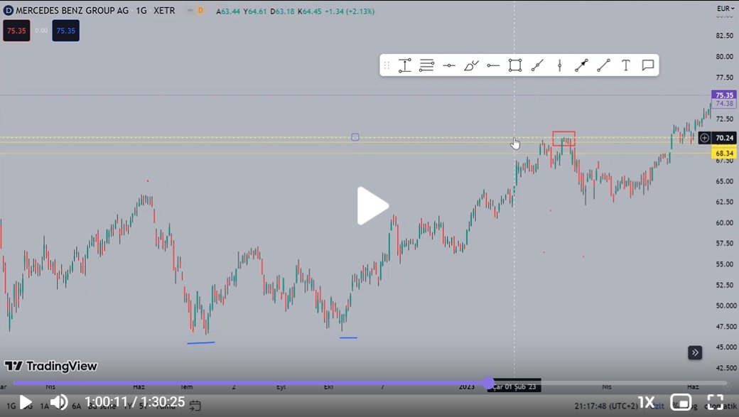739x417 pixels.
Task: Mute the video volume
Action: [59, 402]
